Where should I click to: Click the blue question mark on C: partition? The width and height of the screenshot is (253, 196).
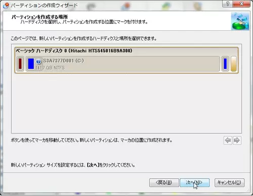(38, 62)
